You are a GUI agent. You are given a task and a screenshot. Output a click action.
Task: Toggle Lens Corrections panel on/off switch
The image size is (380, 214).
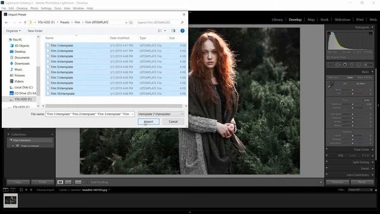click(327, 174)
